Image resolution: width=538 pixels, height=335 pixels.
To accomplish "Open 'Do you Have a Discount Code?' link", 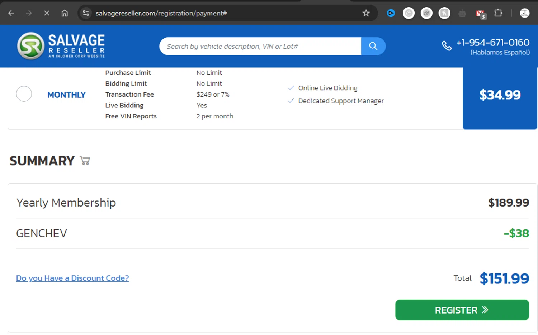I will 72,278.
